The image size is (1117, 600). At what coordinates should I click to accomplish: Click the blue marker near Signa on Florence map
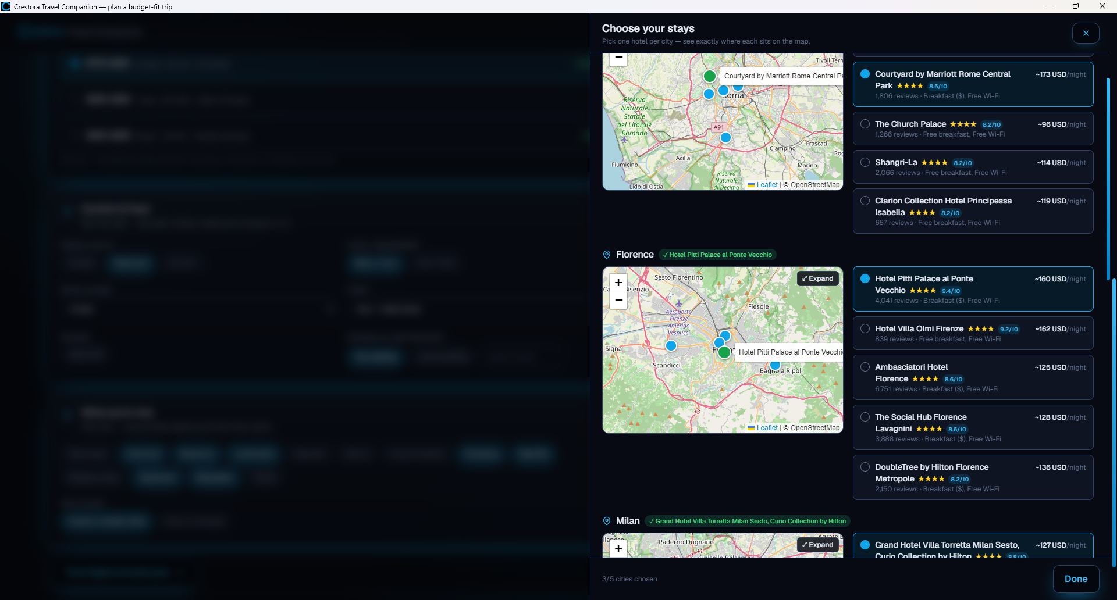coord(671,346)
